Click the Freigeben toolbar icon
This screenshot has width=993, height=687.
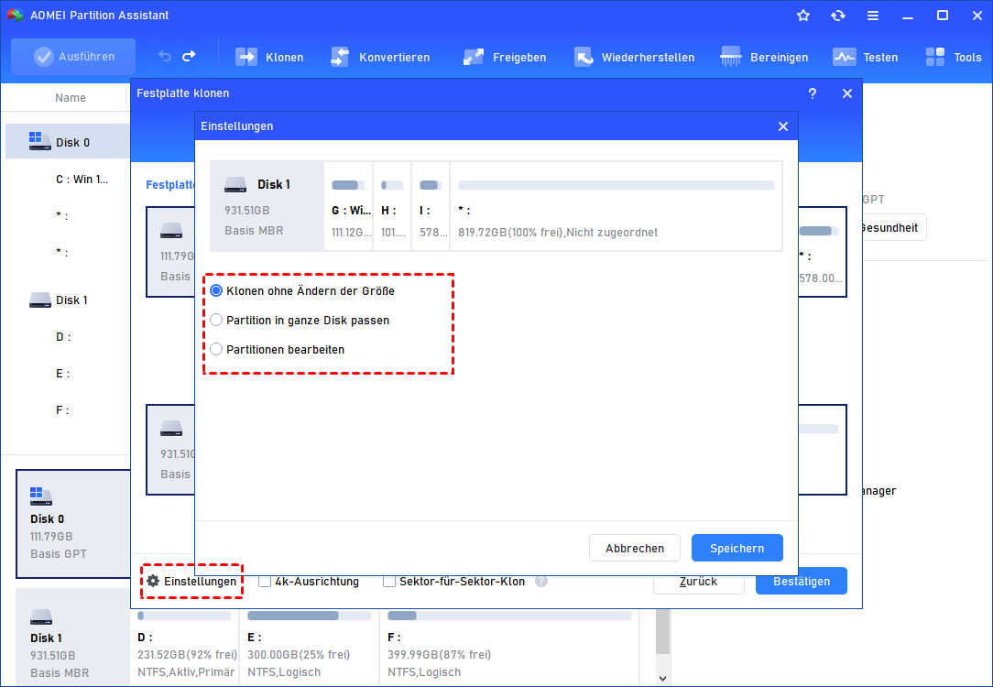point(474,57)
